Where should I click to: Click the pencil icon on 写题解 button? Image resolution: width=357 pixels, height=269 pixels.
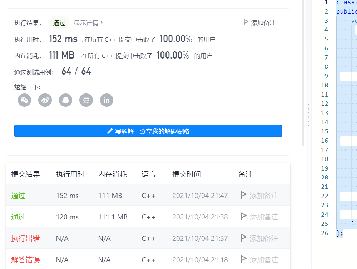(x=109, y=131)
